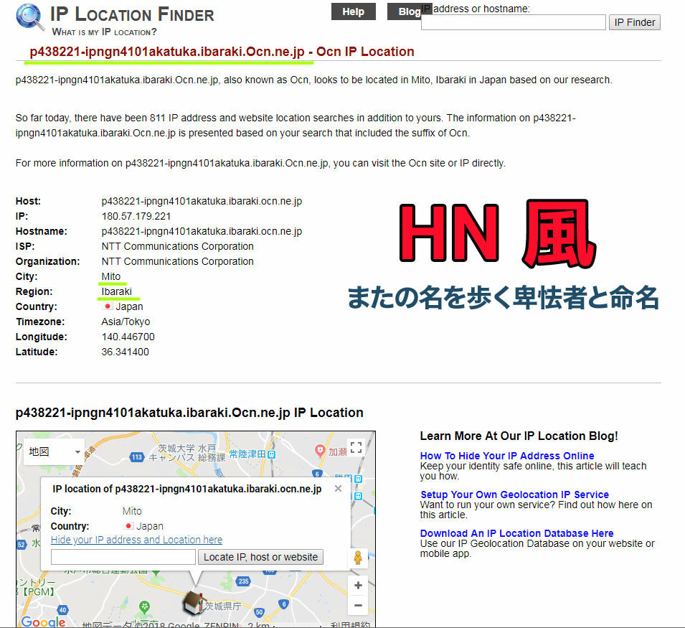Click the Japan flag icon beside Country

tap(107, 306)
